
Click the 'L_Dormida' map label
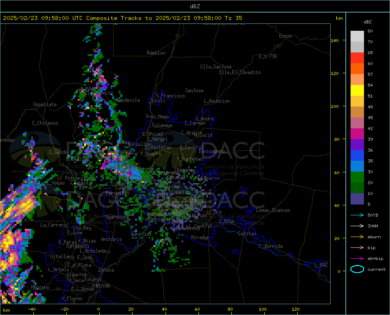[270, 246]
